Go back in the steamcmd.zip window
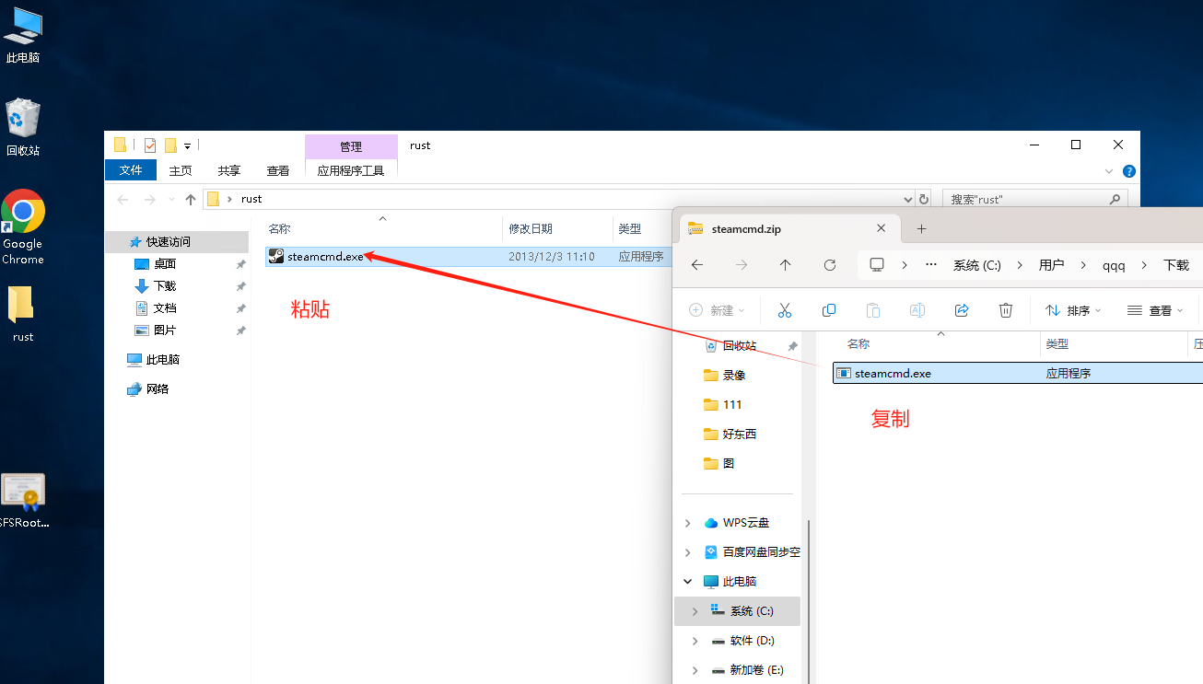The image size is (1203, 684). (x=697, y=265)
